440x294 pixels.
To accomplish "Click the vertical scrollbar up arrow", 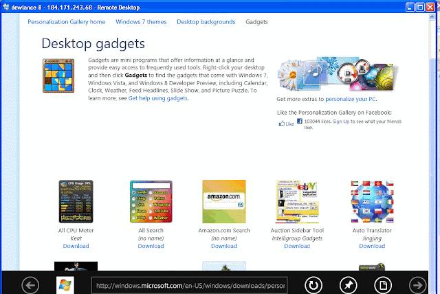I will pos(432,16).
